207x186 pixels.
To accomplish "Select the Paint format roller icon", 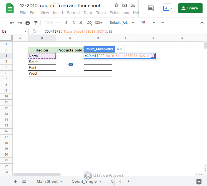I will [35, 23].
